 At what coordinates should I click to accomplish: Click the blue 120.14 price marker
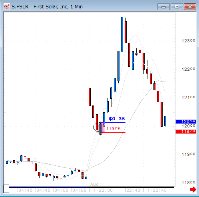[x=186, y=121]
